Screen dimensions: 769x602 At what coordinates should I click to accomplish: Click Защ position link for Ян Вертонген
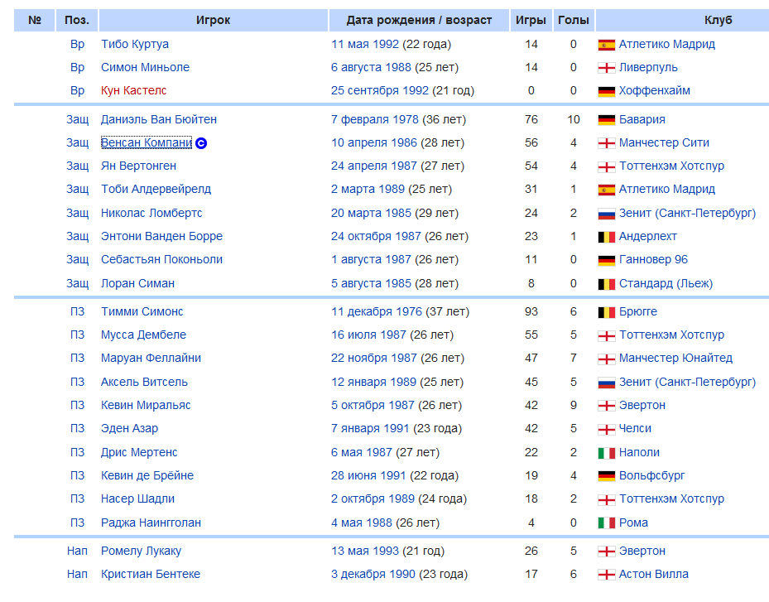pyautogui.click(x=78, y=166)
